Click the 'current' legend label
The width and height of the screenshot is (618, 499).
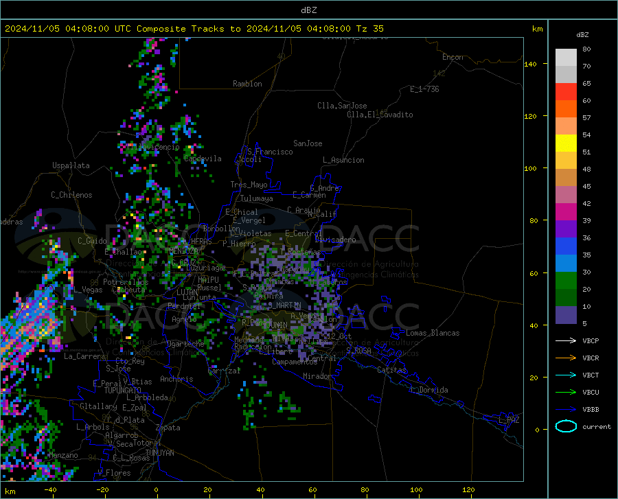[597, 426]
